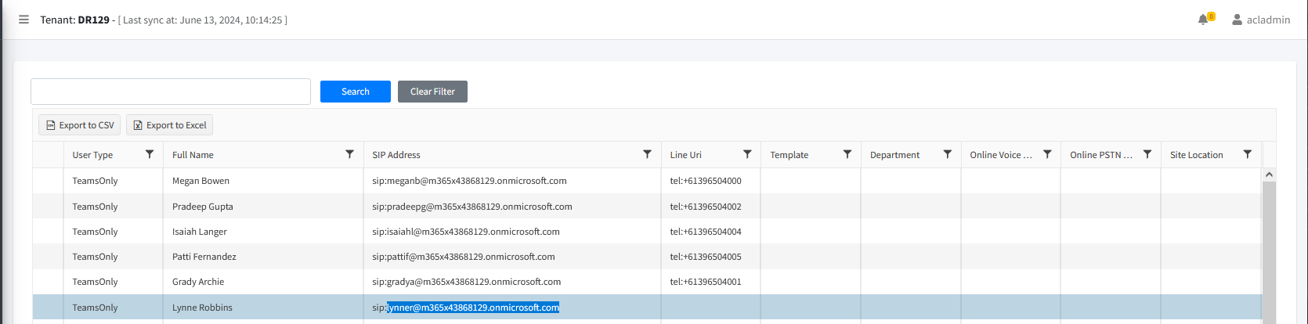Open the Template column filter
The width and height of the screenshot is (1308, 324).
tap(847, 154)
